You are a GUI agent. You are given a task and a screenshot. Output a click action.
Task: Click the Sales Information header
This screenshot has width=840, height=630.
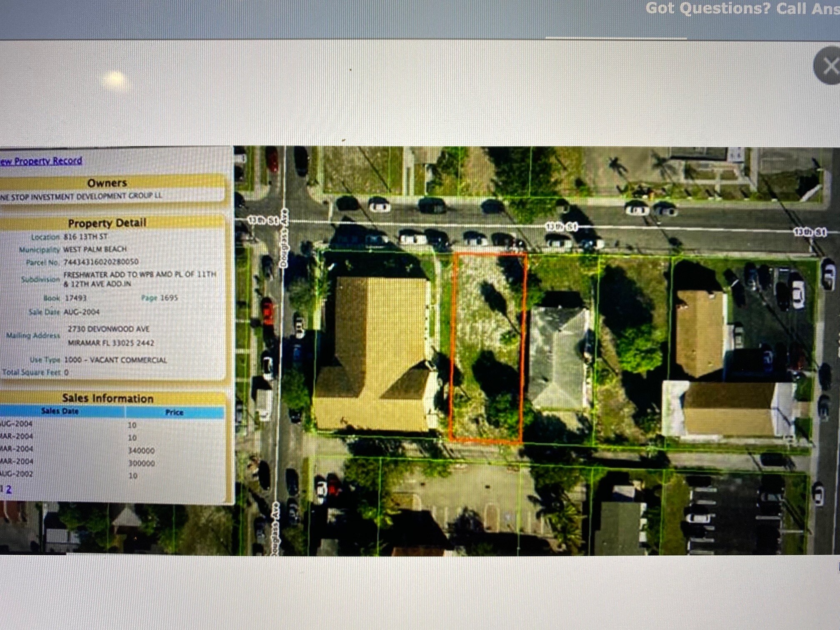107,398
